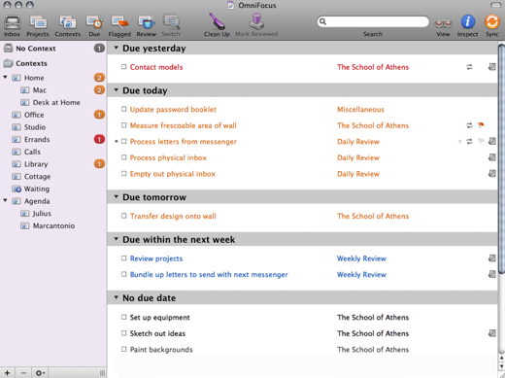This screenshot has height=378, width=505.
Task: Click the add context plus button
Action: coord(8,373)
